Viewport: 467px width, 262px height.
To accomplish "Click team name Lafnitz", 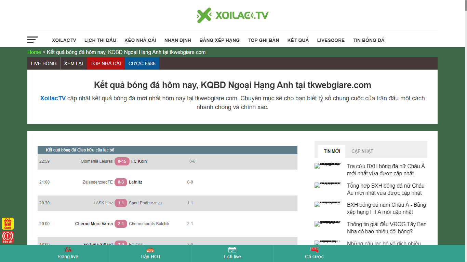I will pos(135,182).
